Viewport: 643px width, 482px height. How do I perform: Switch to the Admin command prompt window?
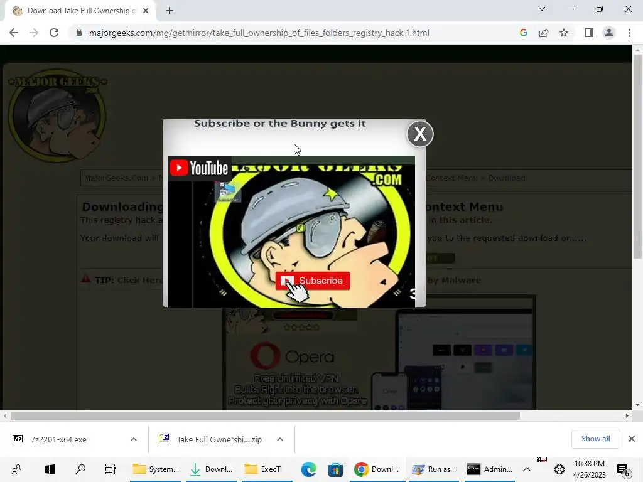coord(490,469)
